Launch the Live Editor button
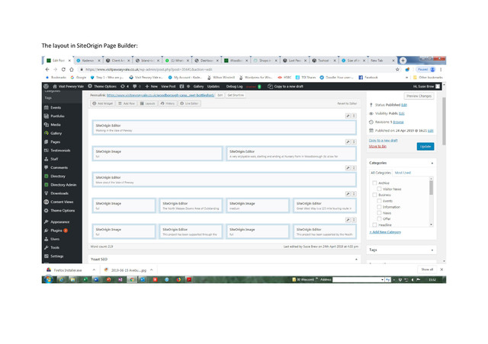The image size is (488, 344). [189, 104]
